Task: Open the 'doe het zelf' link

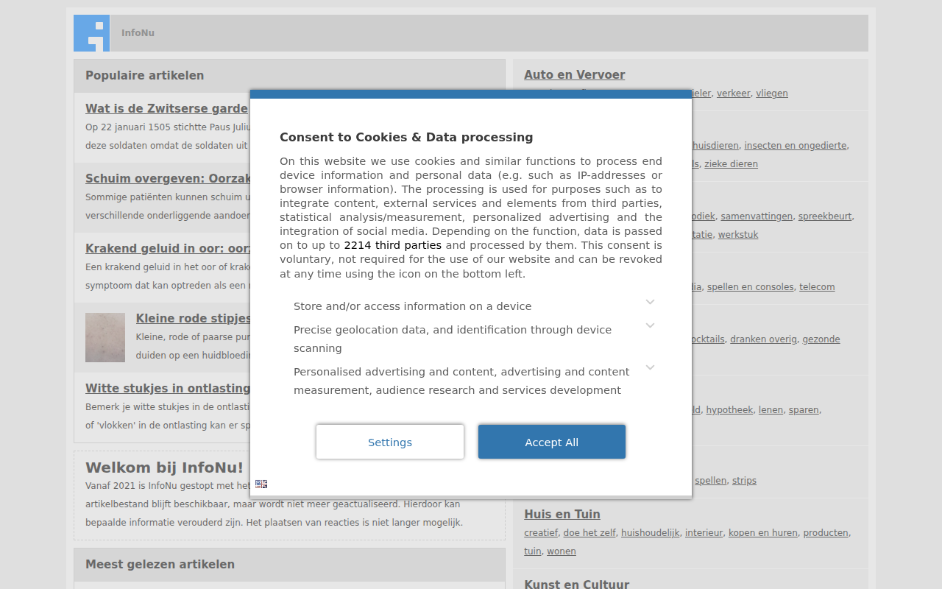Action: click(589, 533)
